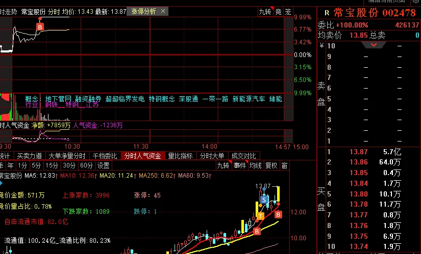Click the 14:57 time marker on axis

tap(283, 147)
